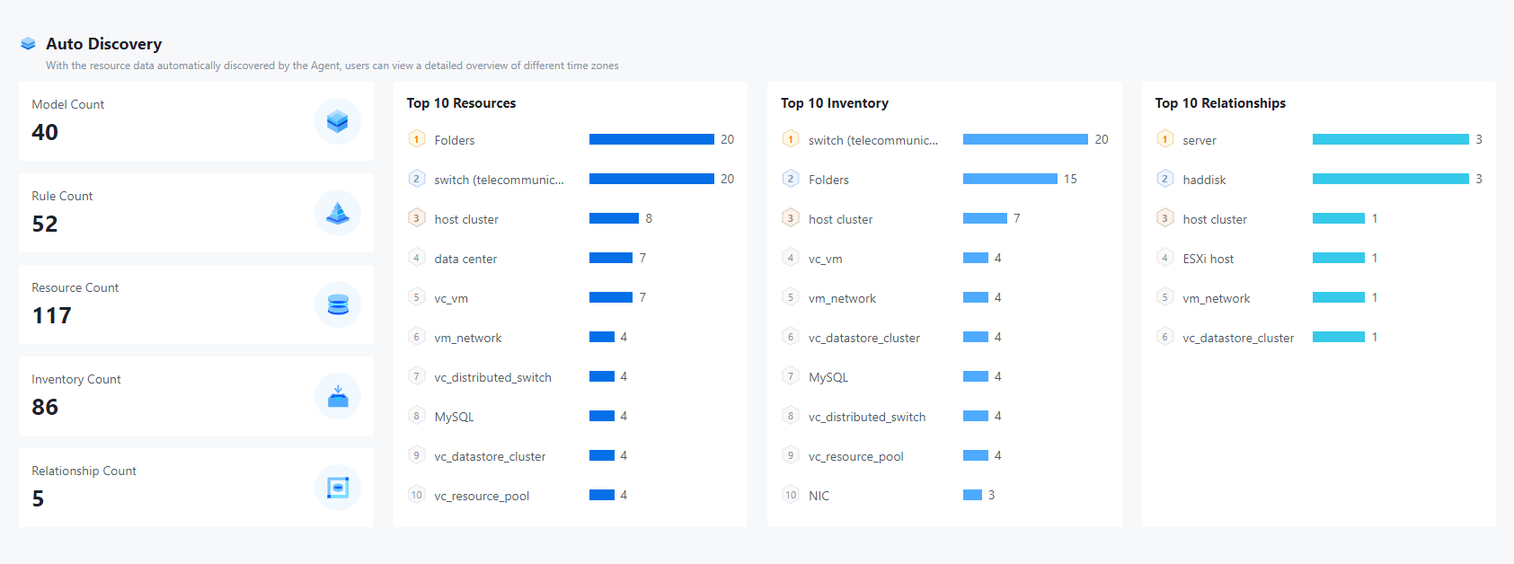Click value 3 next to NIC
The height and width of the screenshot is (564, 1514).
[x=991, y=495]
